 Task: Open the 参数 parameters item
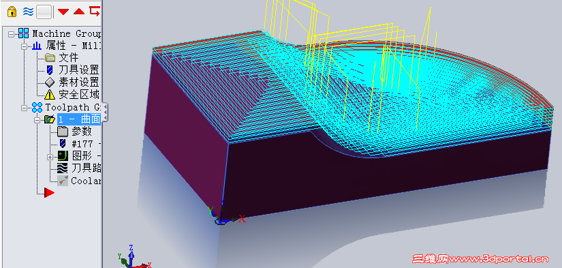pos(82,132)
